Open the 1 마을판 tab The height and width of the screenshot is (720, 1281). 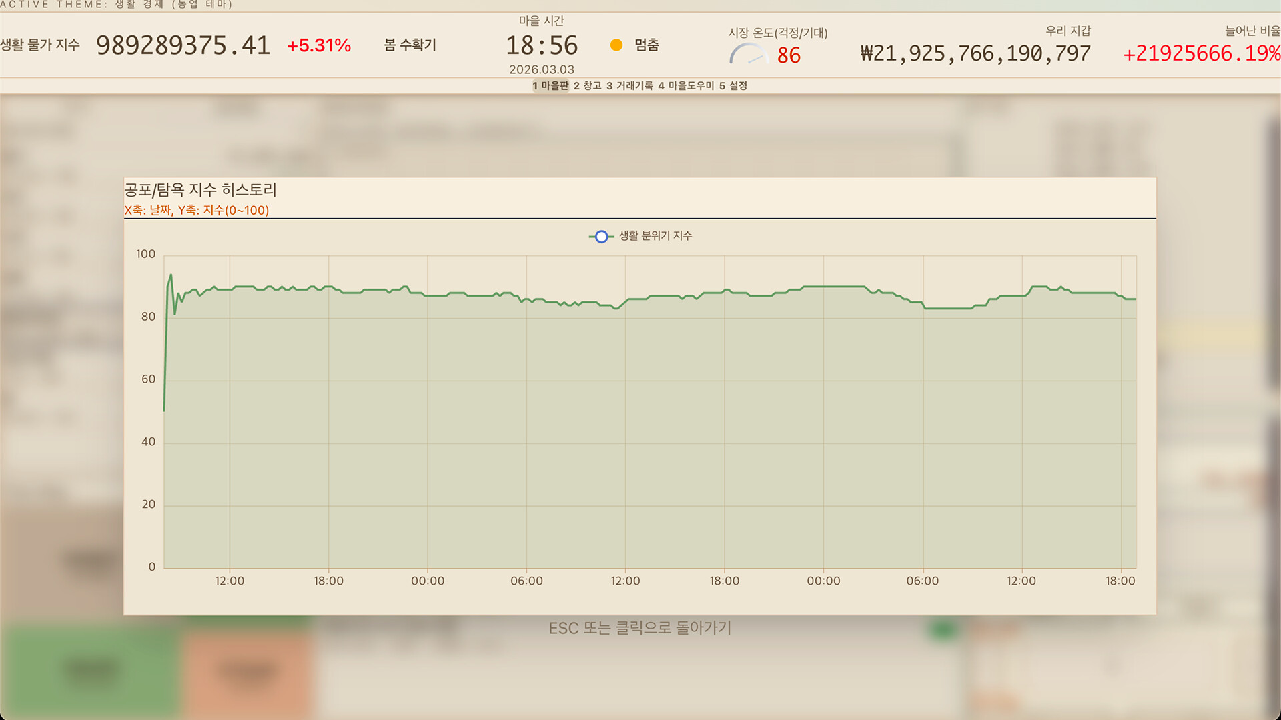click(x=550, y=86)
